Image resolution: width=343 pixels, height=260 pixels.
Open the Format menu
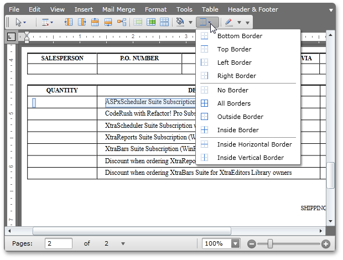pos(156,9)
